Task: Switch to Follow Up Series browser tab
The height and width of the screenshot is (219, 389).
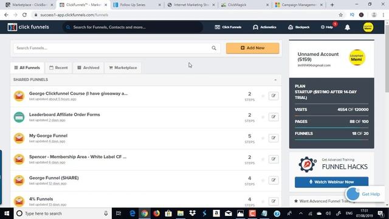Action: click(x=136, y=5)
